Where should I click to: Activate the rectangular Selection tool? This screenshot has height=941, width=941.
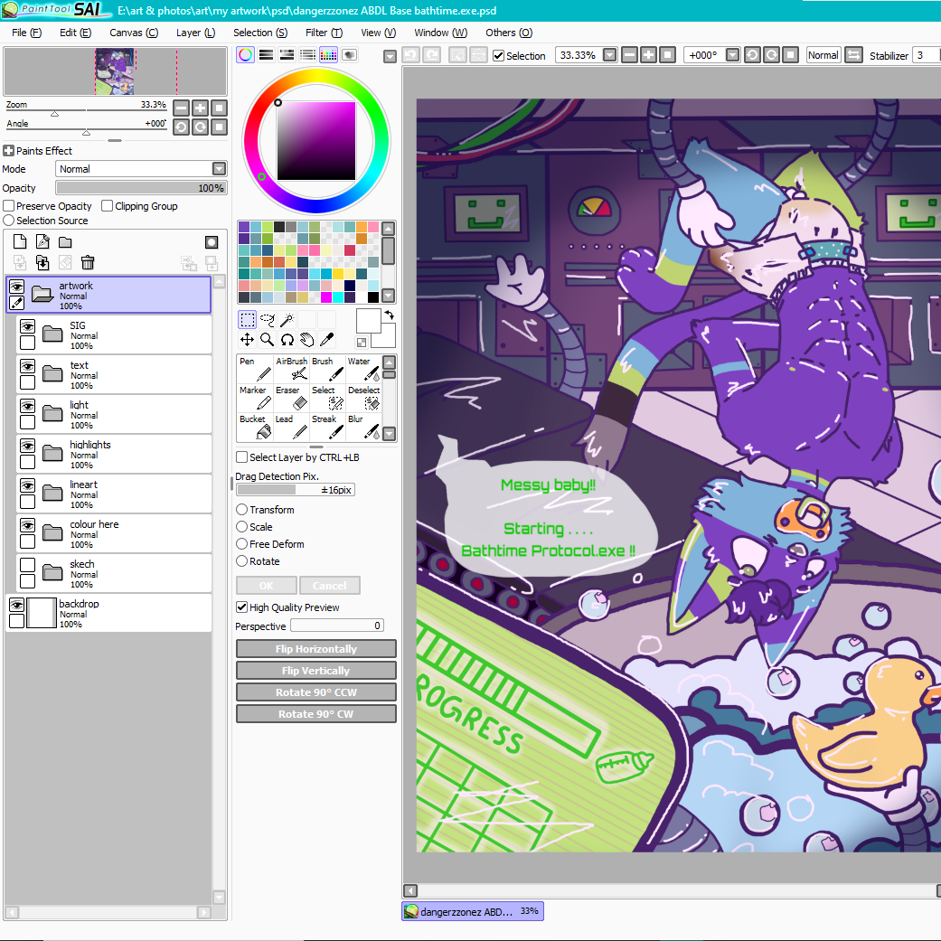click(248, 319)
